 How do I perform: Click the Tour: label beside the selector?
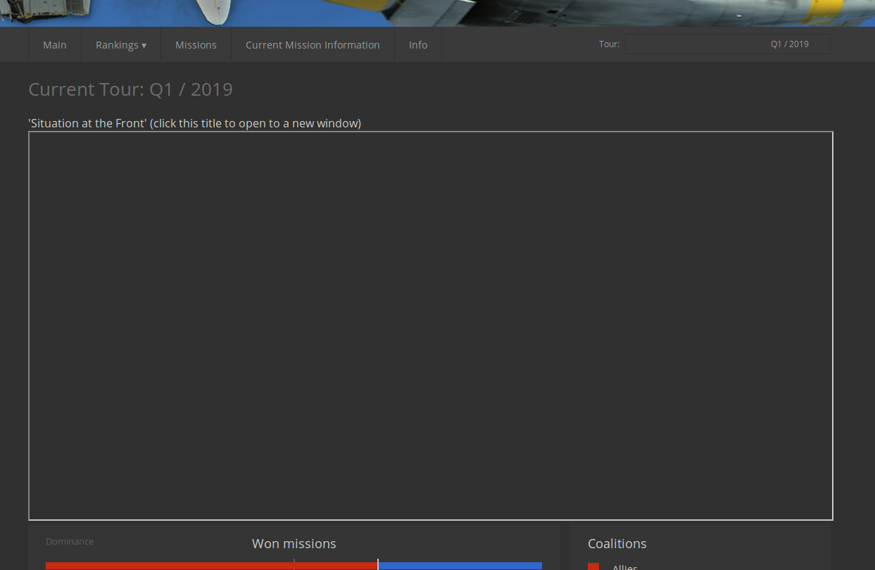click(x=610, y=44)
